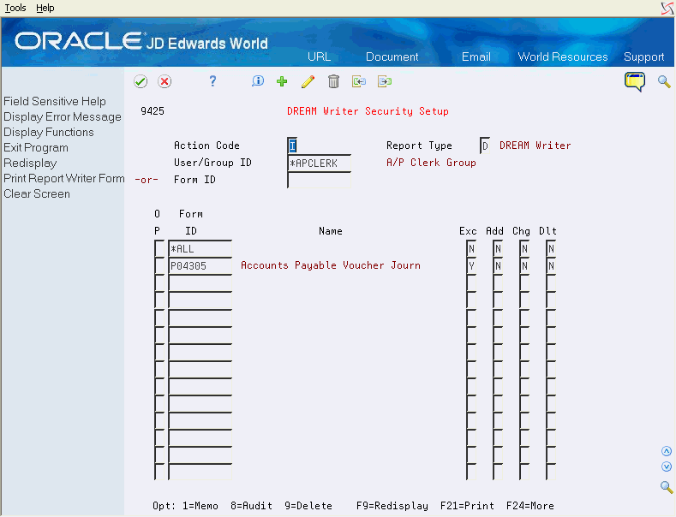Open the Document header link
Image resolution: width=676 pixels, height=517 pixels.
[392, 56]
